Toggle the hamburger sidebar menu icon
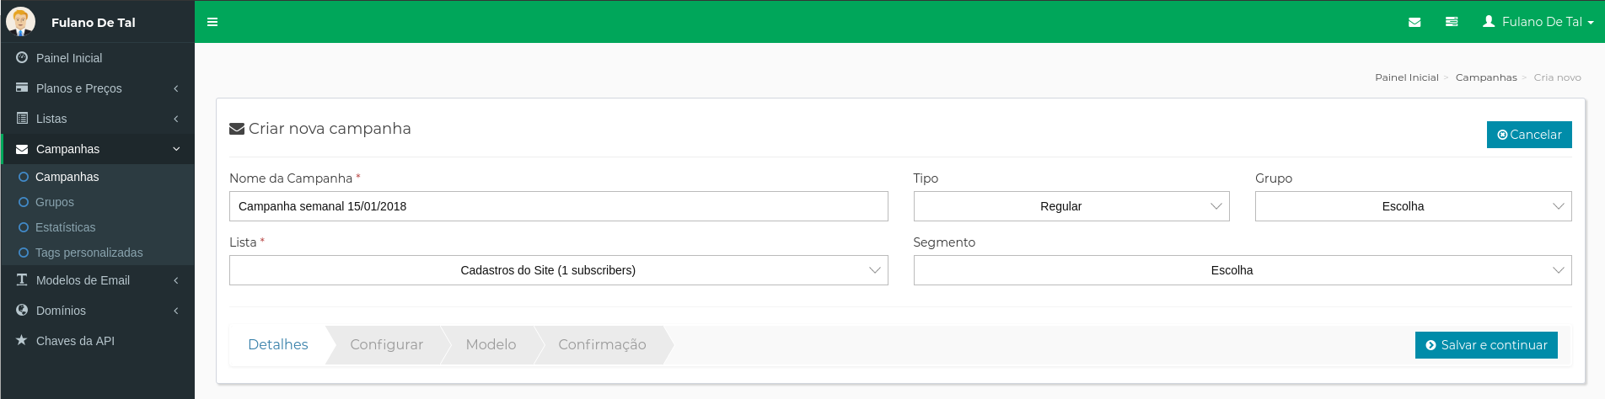 pyautogui.click(x=212, y=22)
